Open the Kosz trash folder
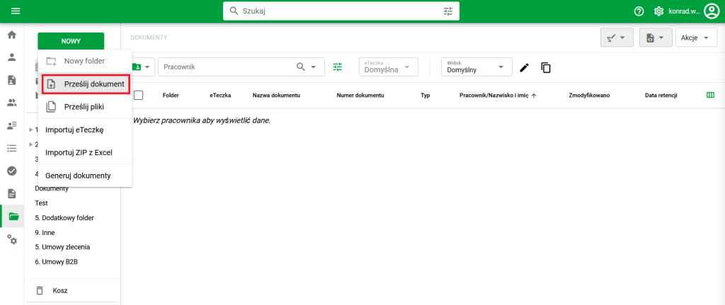Viewport: 725px width, 305px height. (60, 290)
